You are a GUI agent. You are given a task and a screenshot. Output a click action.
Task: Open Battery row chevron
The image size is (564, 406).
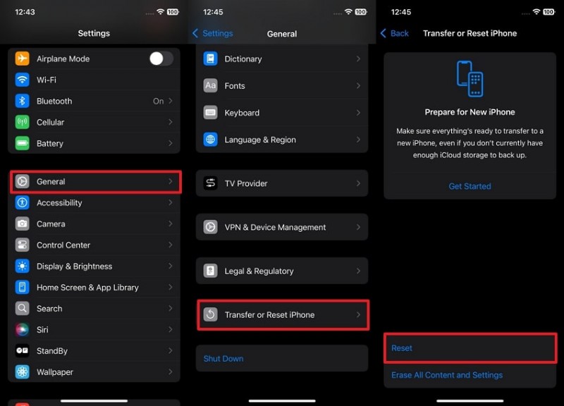click(x=171, y=144)
